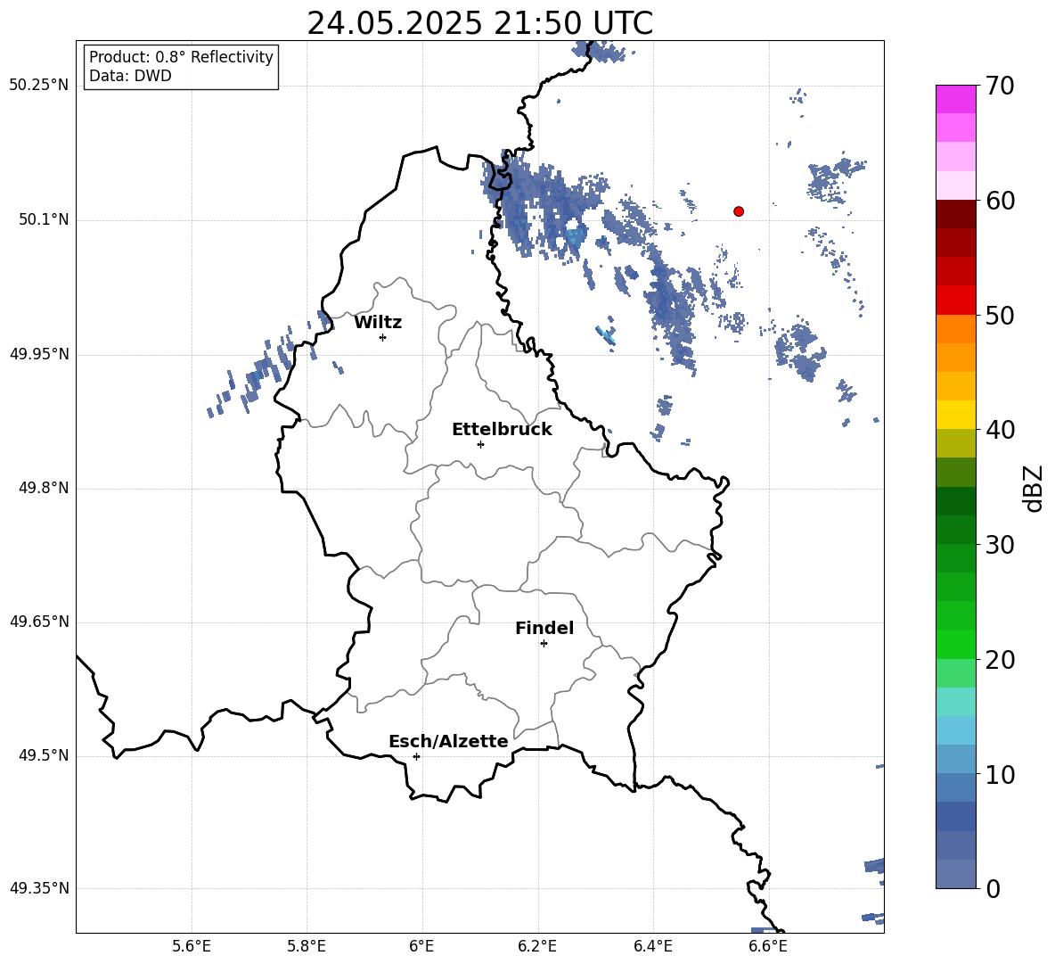Viewport: 1055px width, 964px height.
Task: Click the Ettelbruck station label
Action: click(x=502, y=430)
